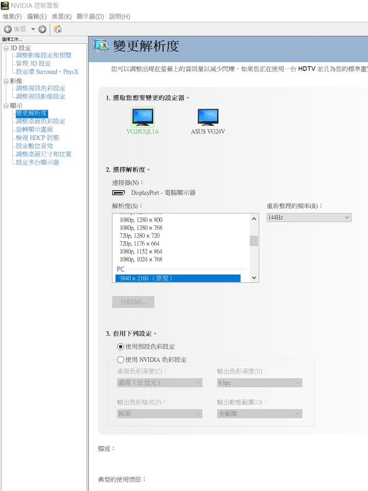The height and width of the screenshot is (491, 368).
Task: Collapse the 3D 設定 tree node
Action: point(6,48)
